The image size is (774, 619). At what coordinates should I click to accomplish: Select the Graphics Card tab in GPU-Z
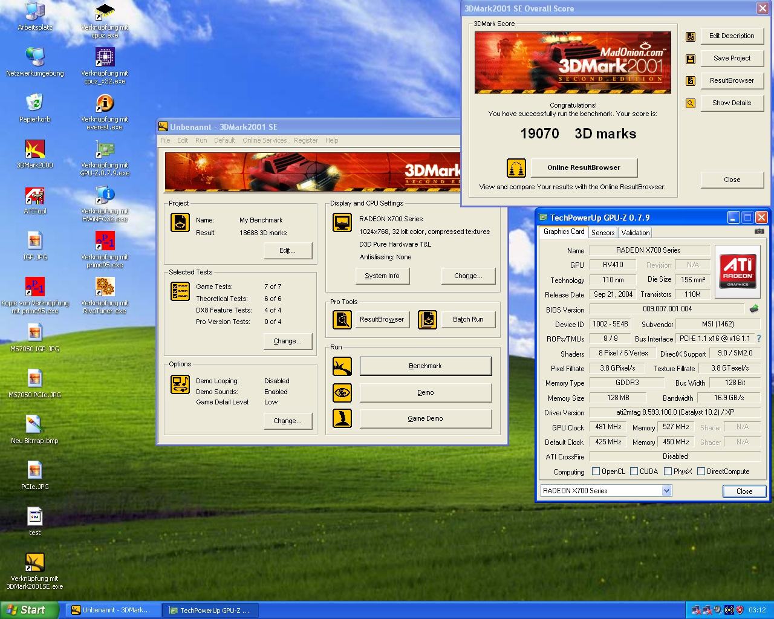564,232
